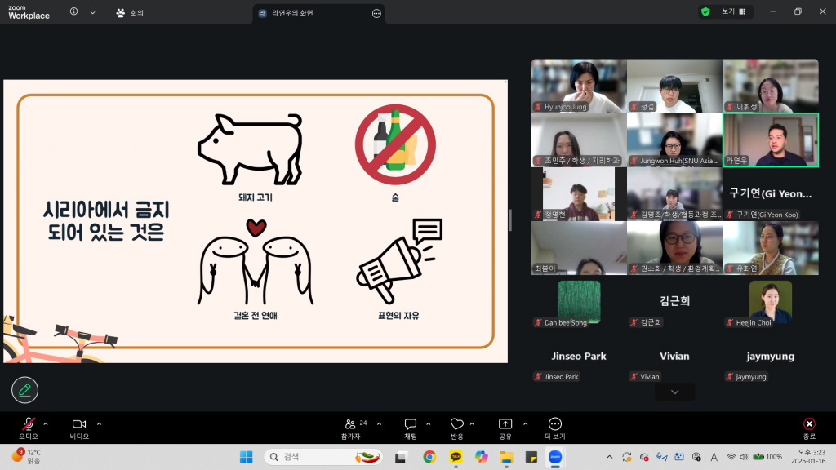Open the 더 보기 more options icon
This screenshot has height=470, width=836.
555,424
